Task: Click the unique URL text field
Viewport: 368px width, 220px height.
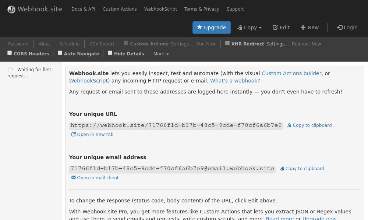Action: click(176, 125)
